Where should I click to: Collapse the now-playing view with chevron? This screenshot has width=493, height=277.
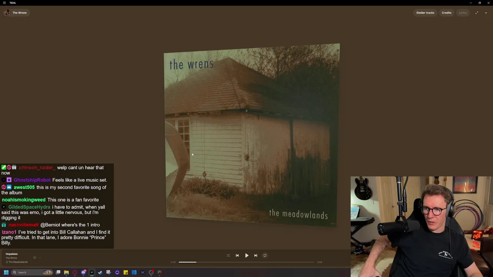tap(486, 13)
